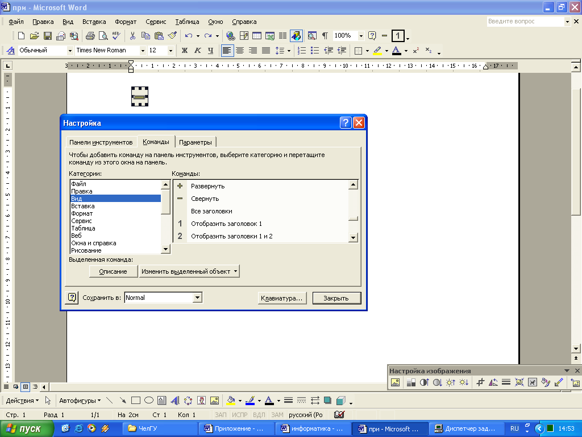Click the Insert Hyperlink globe icon
This screenshot has width=582, height=437.
click(x=231, y=36)
